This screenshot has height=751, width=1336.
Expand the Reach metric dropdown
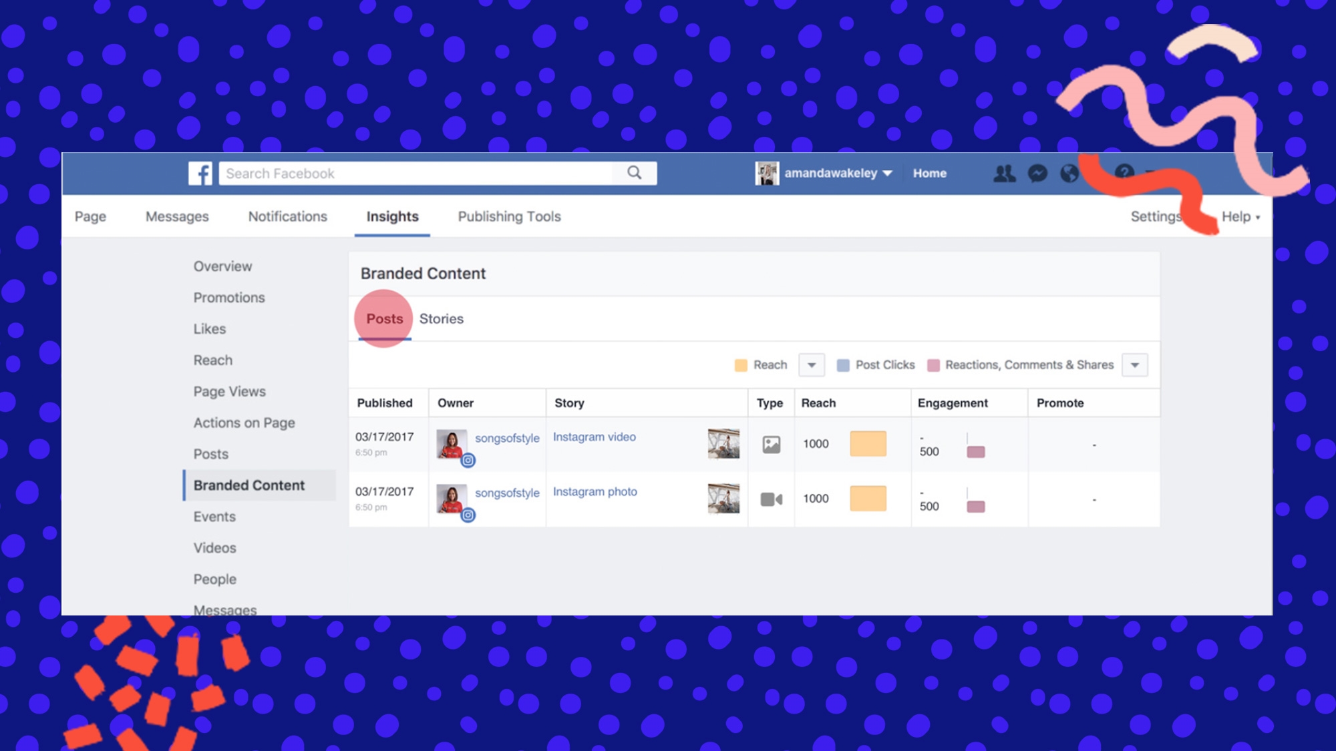point(812,365)
